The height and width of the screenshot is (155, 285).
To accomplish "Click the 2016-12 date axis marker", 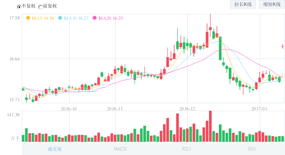I will point(187,109).
